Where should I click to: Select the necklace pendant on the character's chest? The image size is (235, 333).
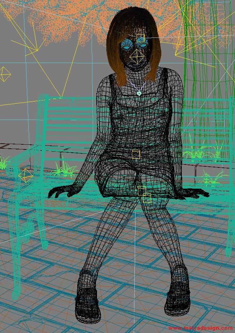point(139,93)
